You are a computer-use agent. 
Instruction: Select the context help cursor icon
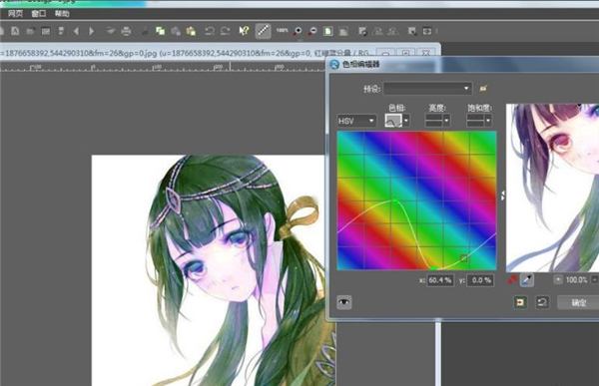[244, 31]
